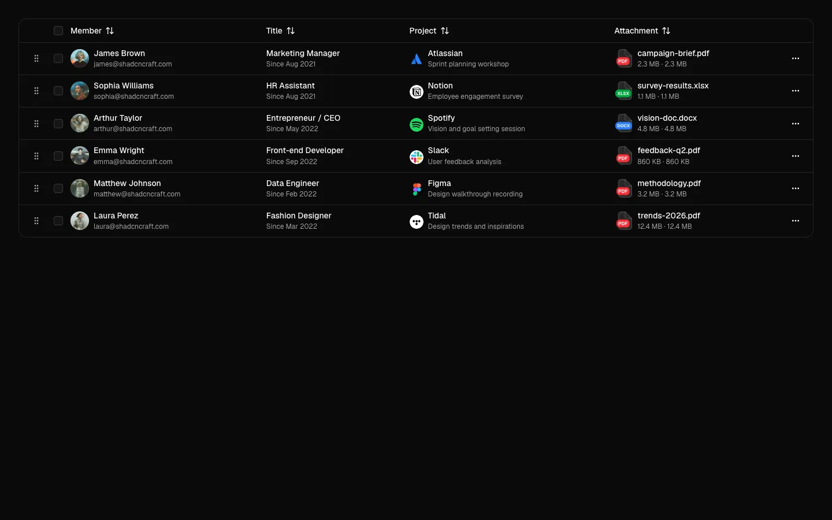The width and height of the screenshot is (832, 520).
Task: Click the Tidal logo icon
Action: [x=416, y=221]
